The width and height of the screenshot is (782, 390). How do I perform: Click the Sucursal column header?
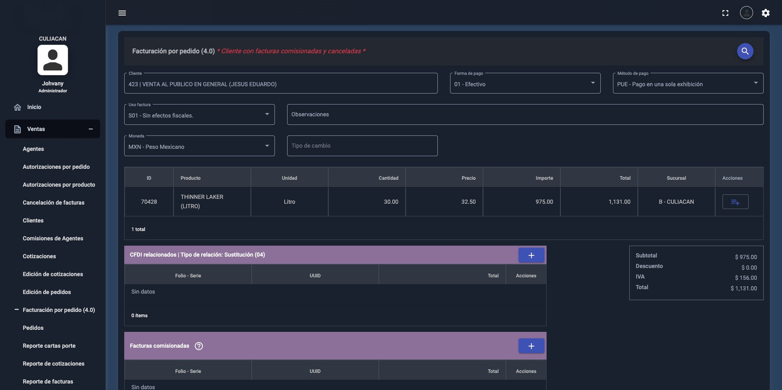676,178
